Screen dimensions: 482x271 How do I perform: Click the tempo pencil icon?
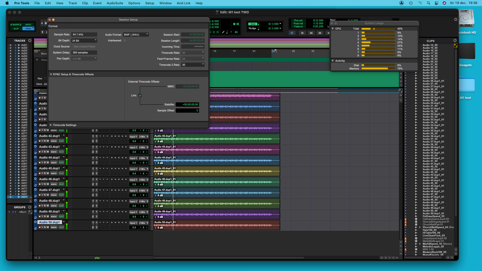tap(223, 32)
